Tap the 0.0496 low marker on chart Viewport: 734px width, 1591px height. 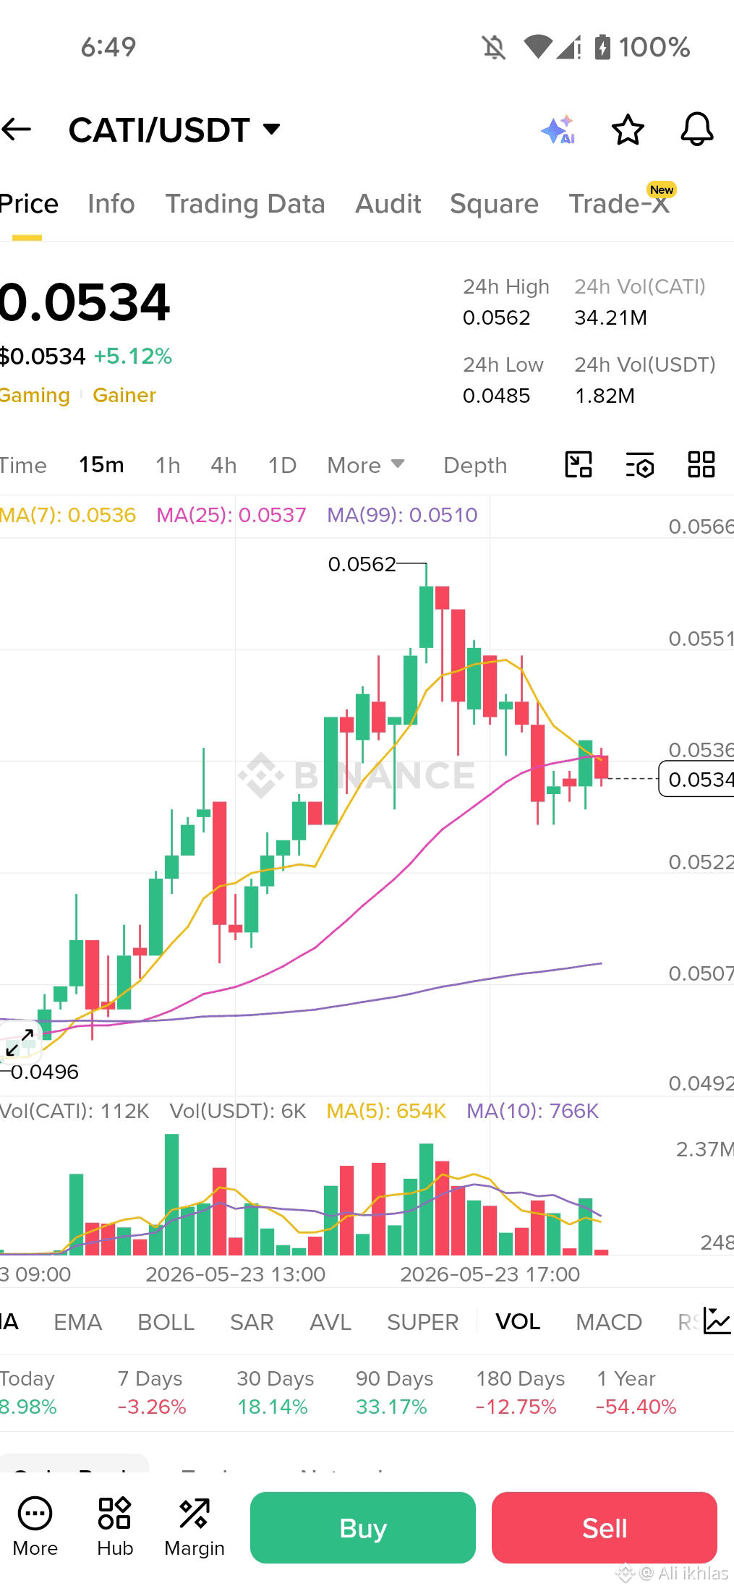pyautogui.click(x=44, y=1072)
